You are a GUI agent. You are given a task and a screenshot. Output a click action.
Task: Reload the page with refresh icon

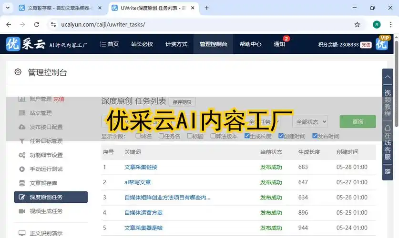(37, 24)
